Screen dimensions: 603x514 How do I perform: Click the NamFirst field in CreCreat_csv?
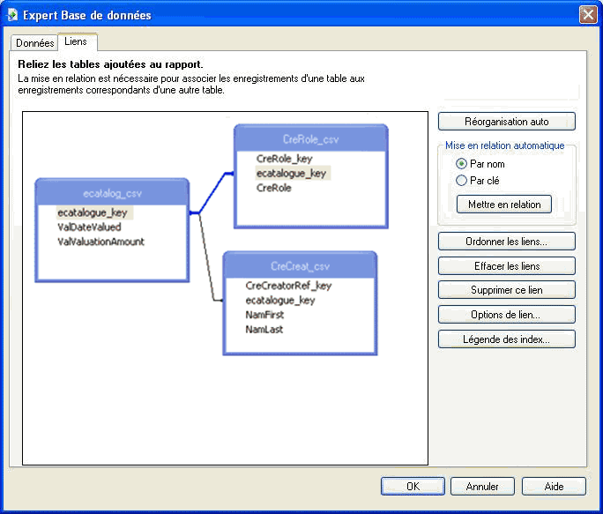[264, 315]
